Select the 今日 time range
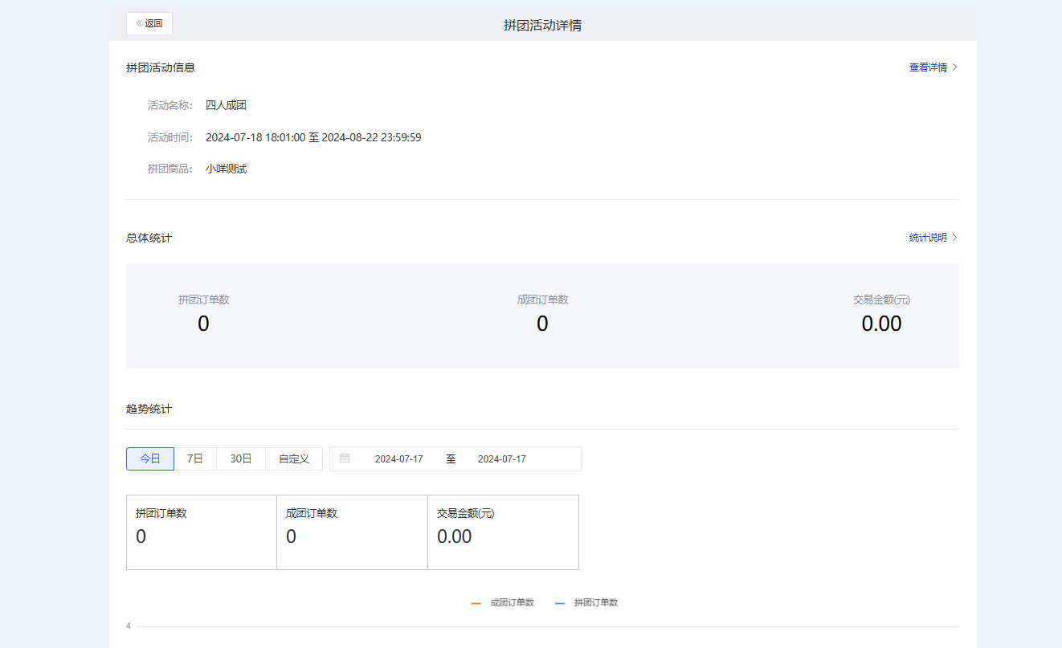The width and height of the screenshot is (1062, 648). (x=150, y=458)
